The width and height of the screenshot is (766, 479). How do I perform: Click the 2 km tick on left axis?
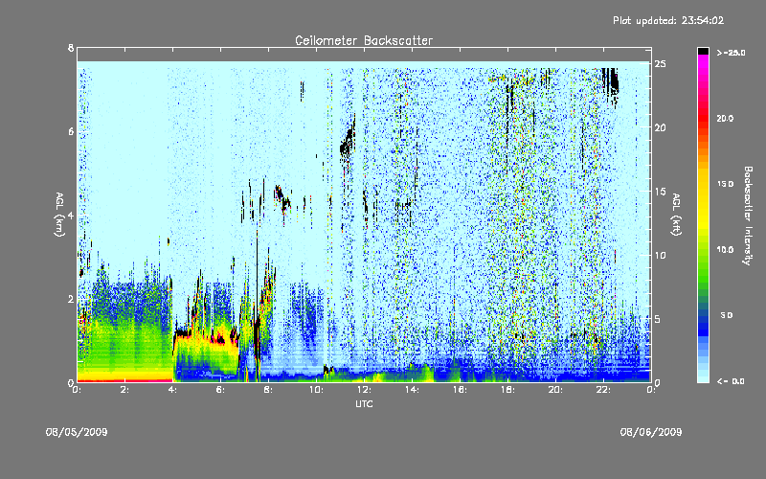pos(71,299)
